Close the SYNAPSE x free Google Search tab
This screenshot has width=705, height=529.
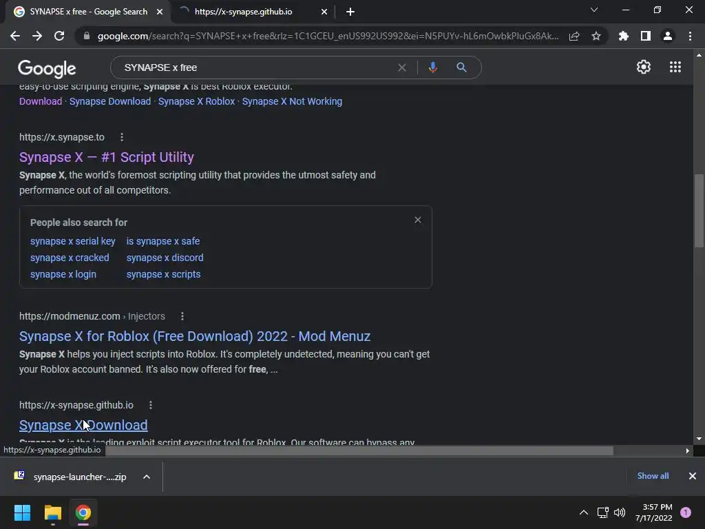(160, 12)
